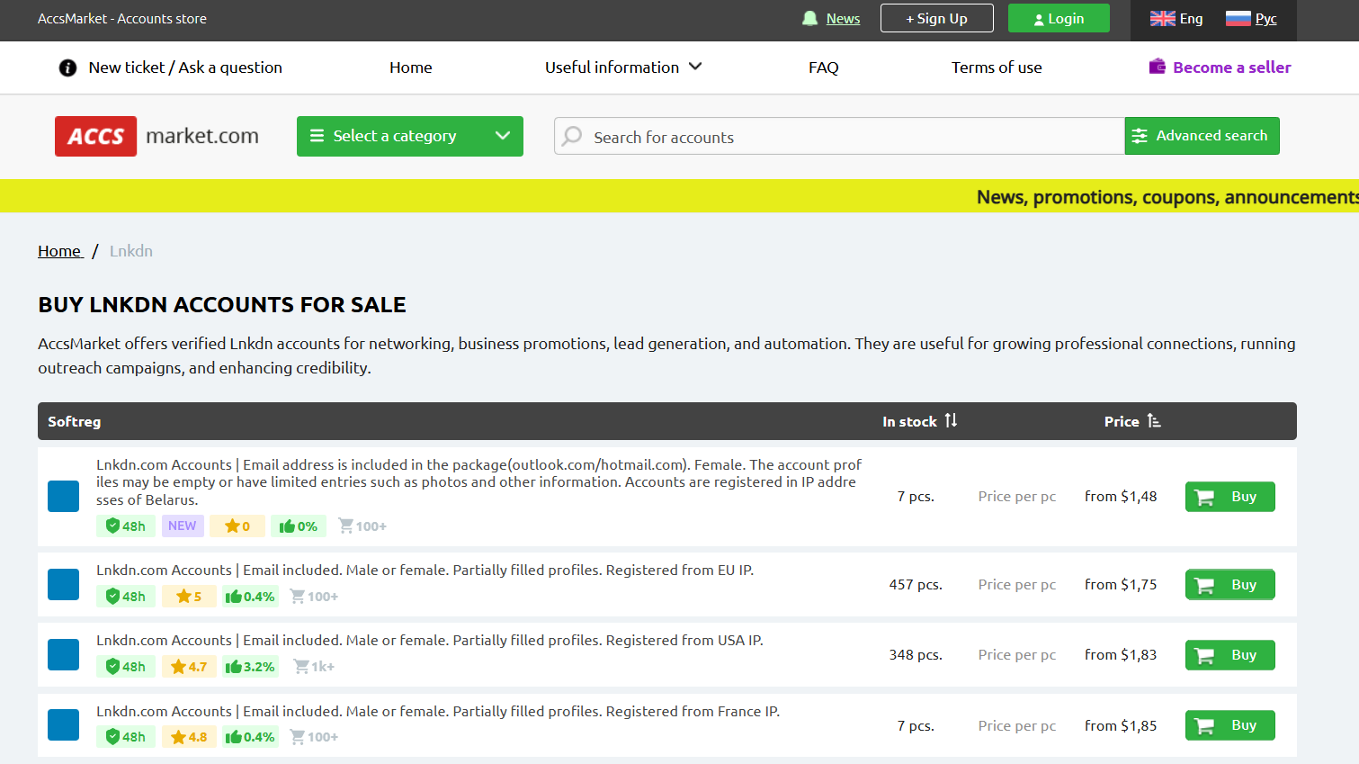Open Terms of use in the navigation
The image size is (1359, 764).
point(997,67)
